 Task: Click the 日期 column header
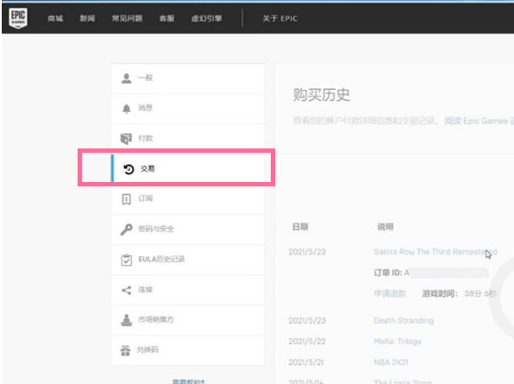click(300, 227)
